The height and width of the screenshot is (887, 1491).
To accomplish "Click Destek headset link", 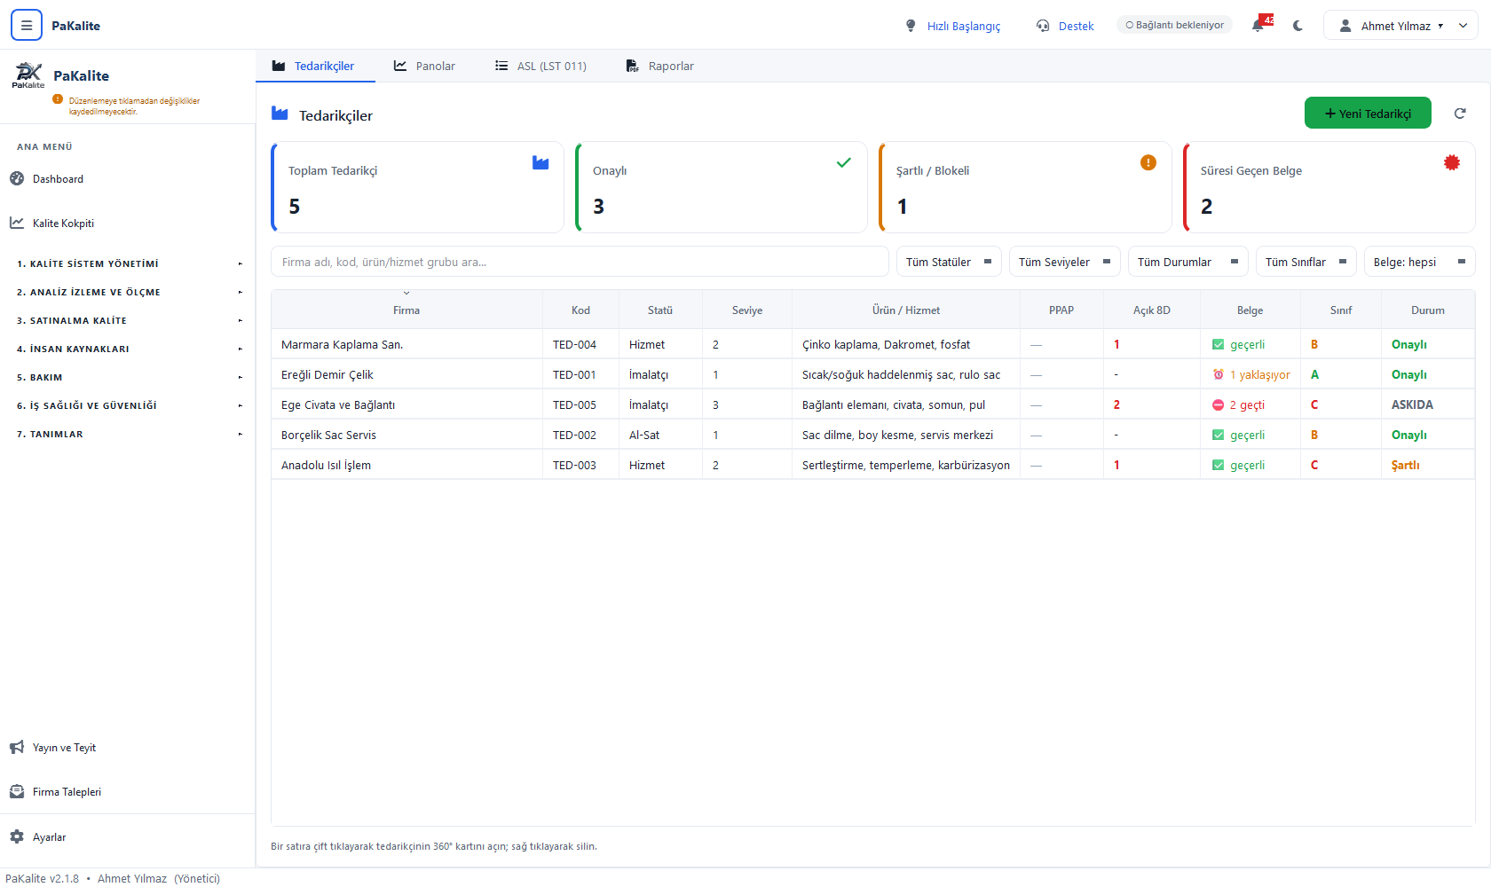I will coord(1065,26).
